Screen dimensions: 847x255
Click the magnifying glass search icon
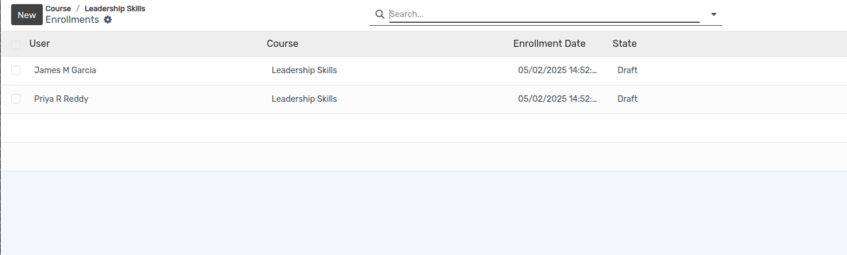pyautogui.click(x=380, y=14)
